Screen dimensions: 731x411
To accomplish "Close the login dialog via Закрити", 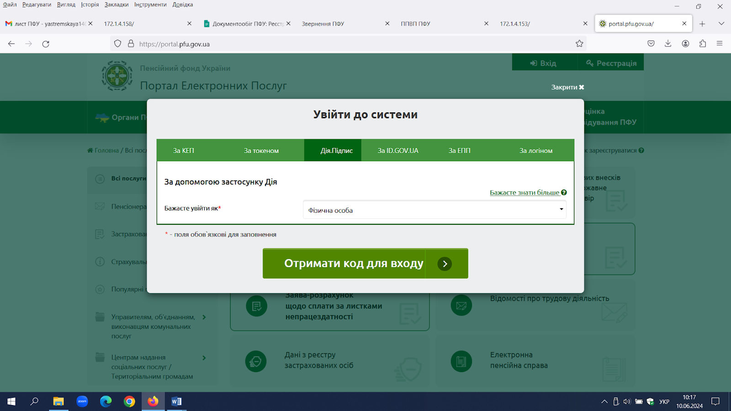I will pyautogui.click(x=567, y=87).
